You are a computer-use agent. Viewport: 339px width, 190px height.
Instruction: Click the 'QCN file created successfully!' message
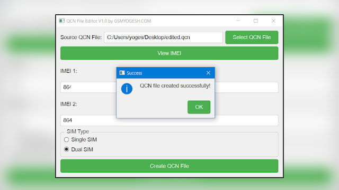175,85
